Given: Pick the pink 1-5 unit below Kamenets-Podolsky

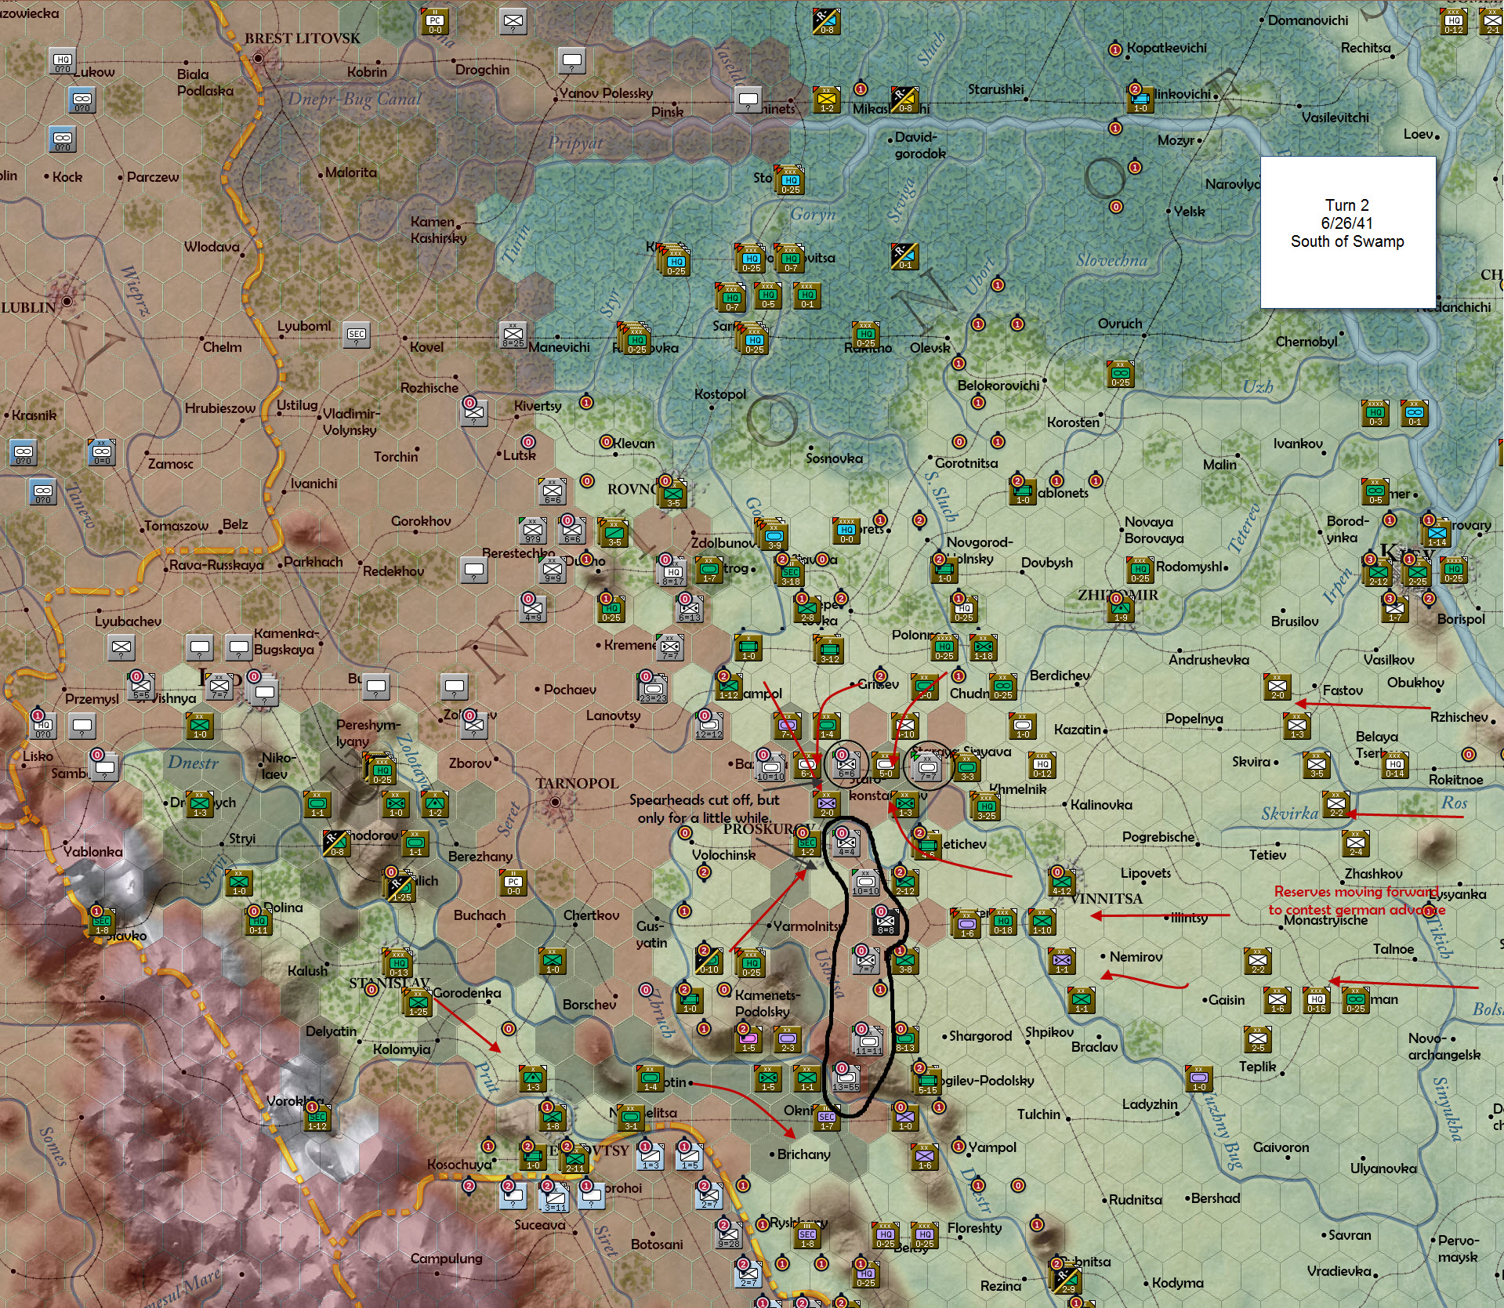Looking at the screenshot, I should (748, 1040).
